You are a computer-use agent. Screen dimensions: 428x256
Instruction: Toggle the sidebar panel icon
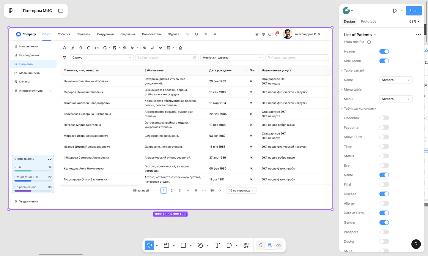point(61,11)
